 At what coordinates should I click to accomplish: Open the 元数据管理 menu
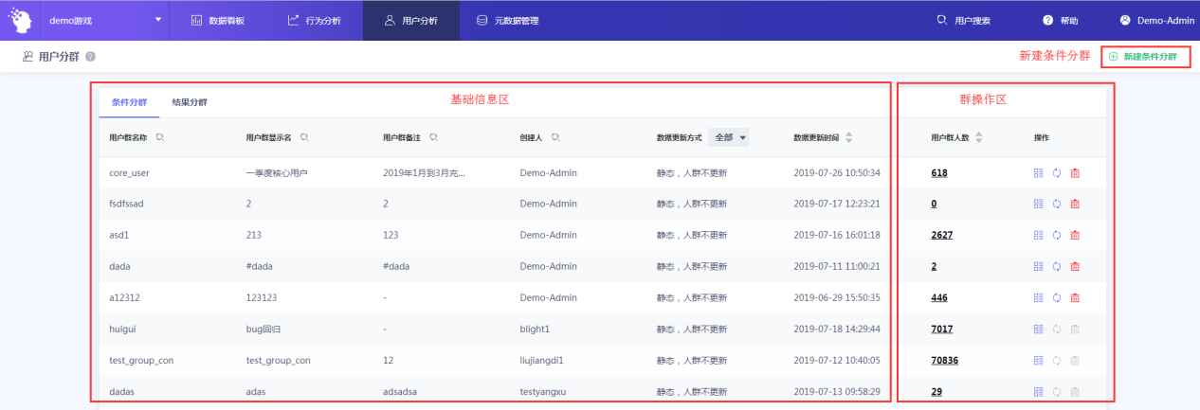(x=507, y=20)
